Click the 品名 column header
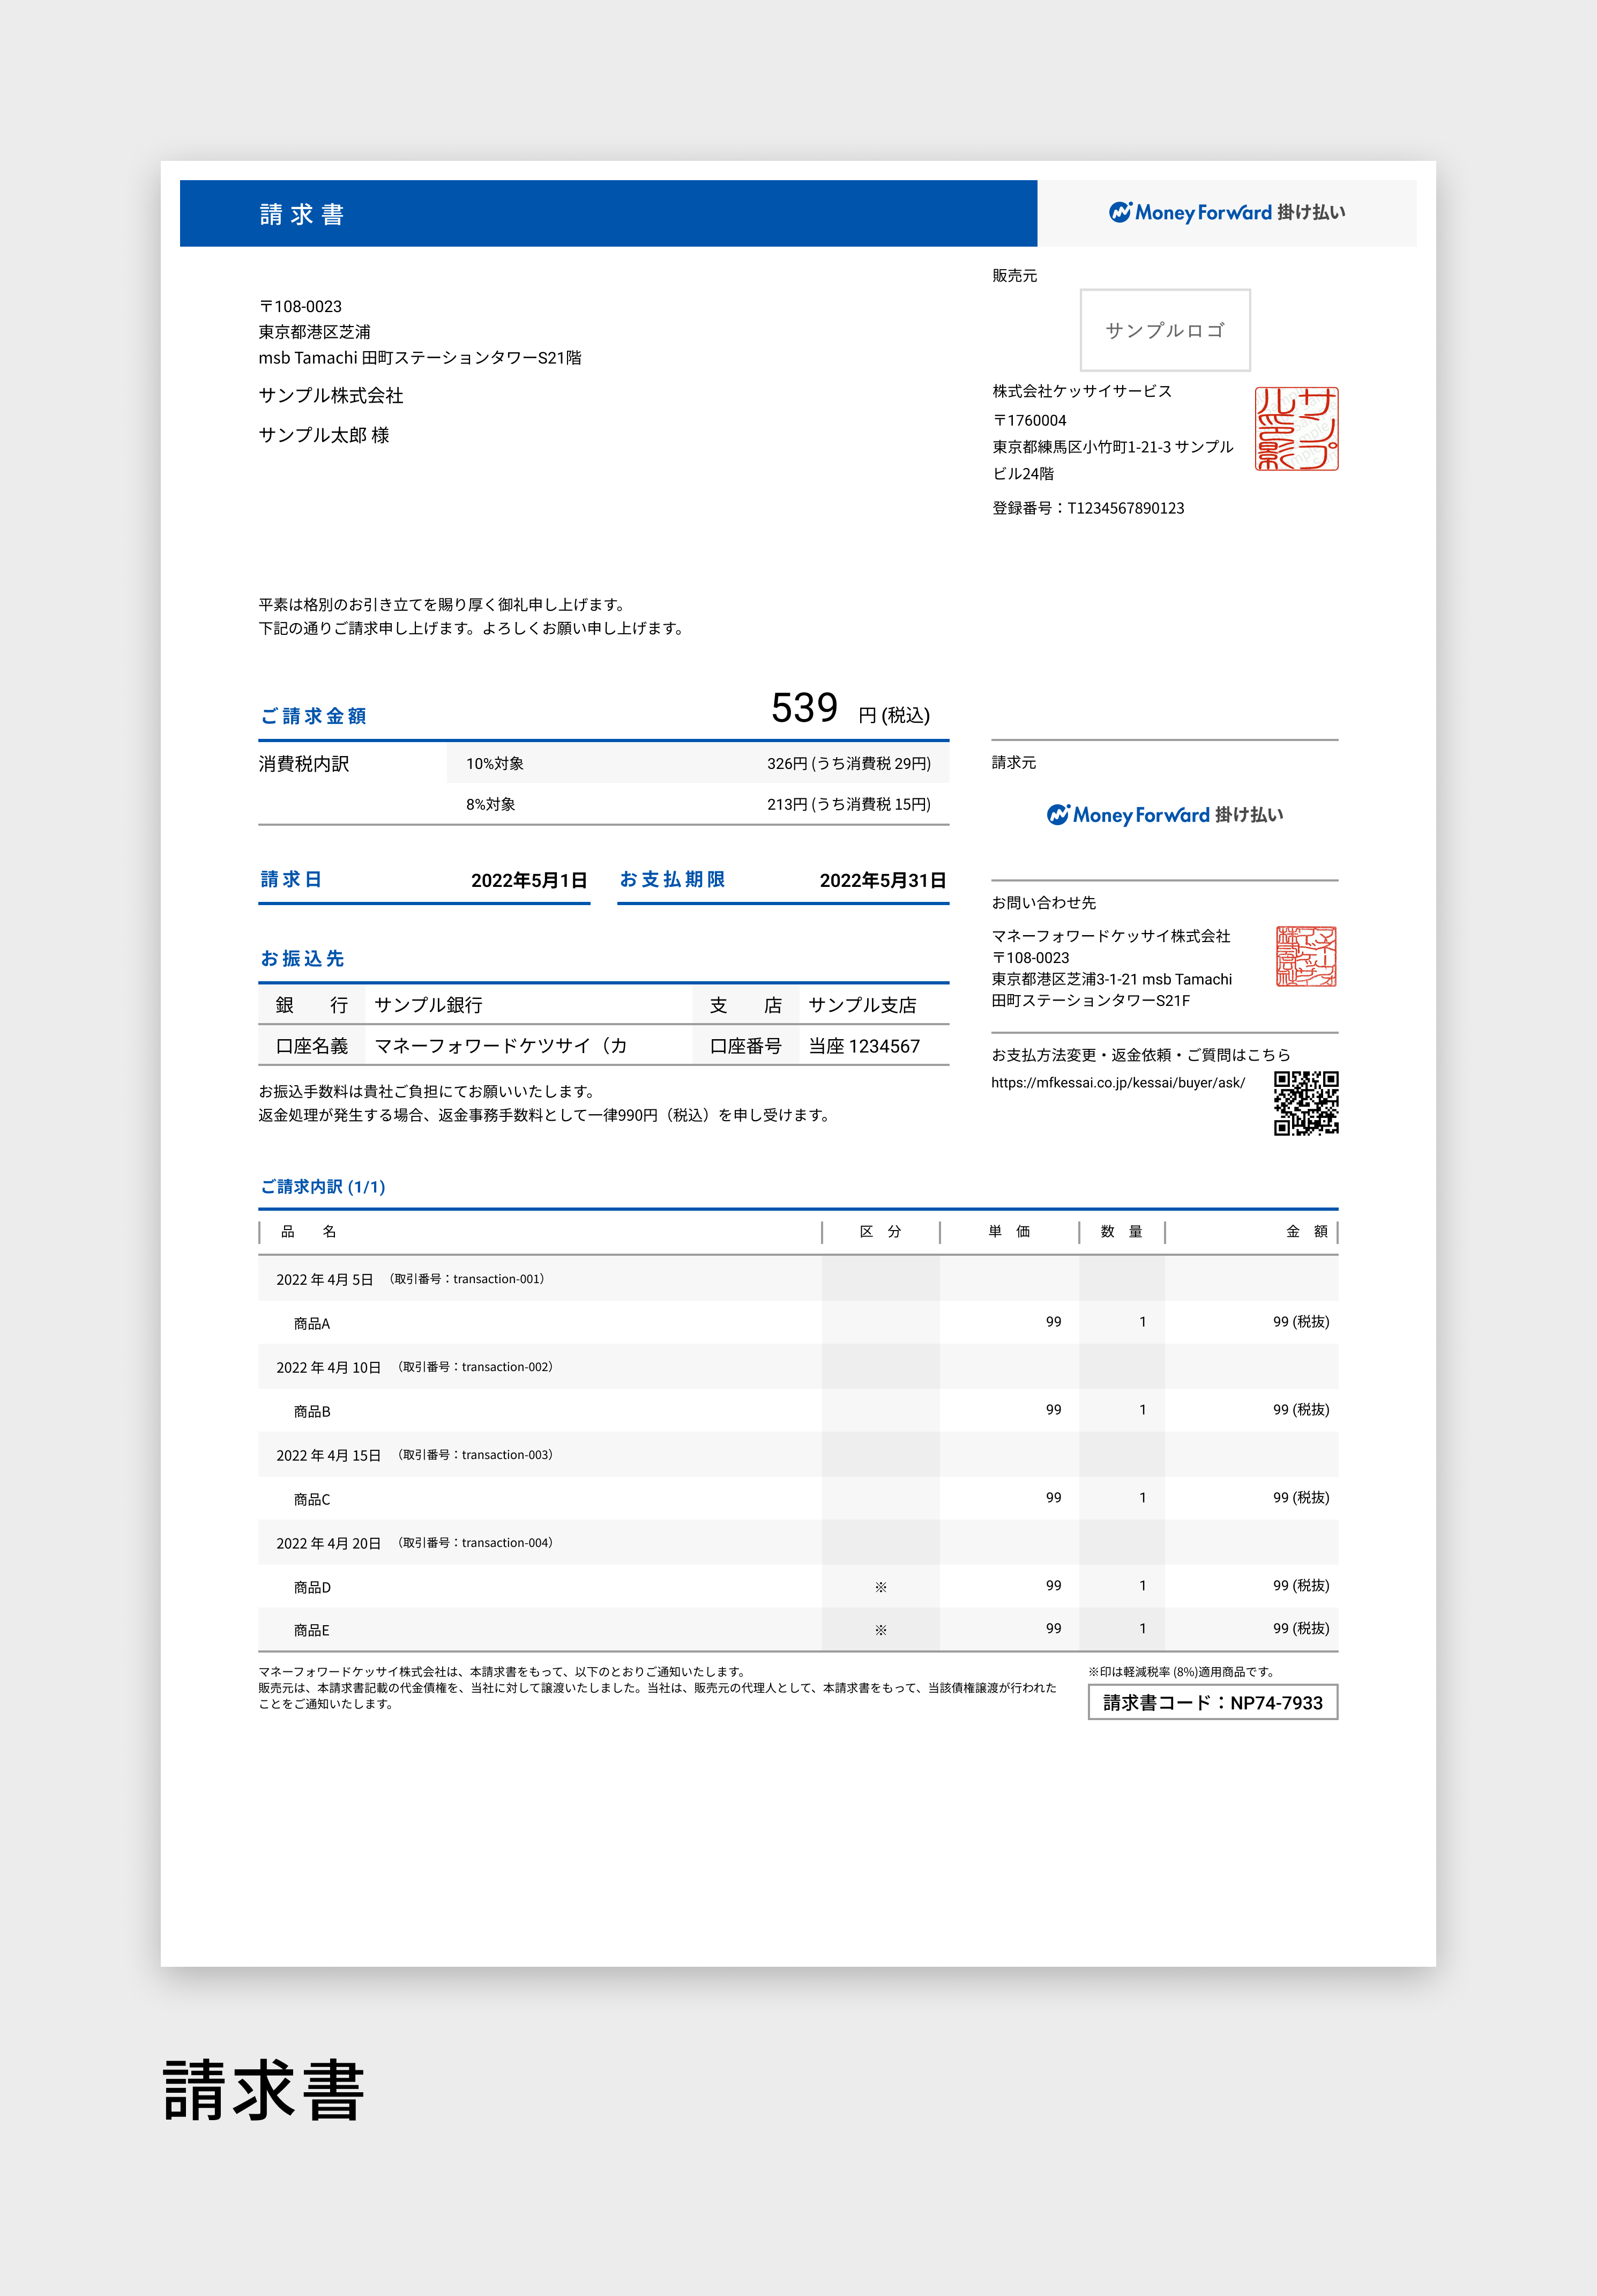1597x2296 pixels. 309,1232
